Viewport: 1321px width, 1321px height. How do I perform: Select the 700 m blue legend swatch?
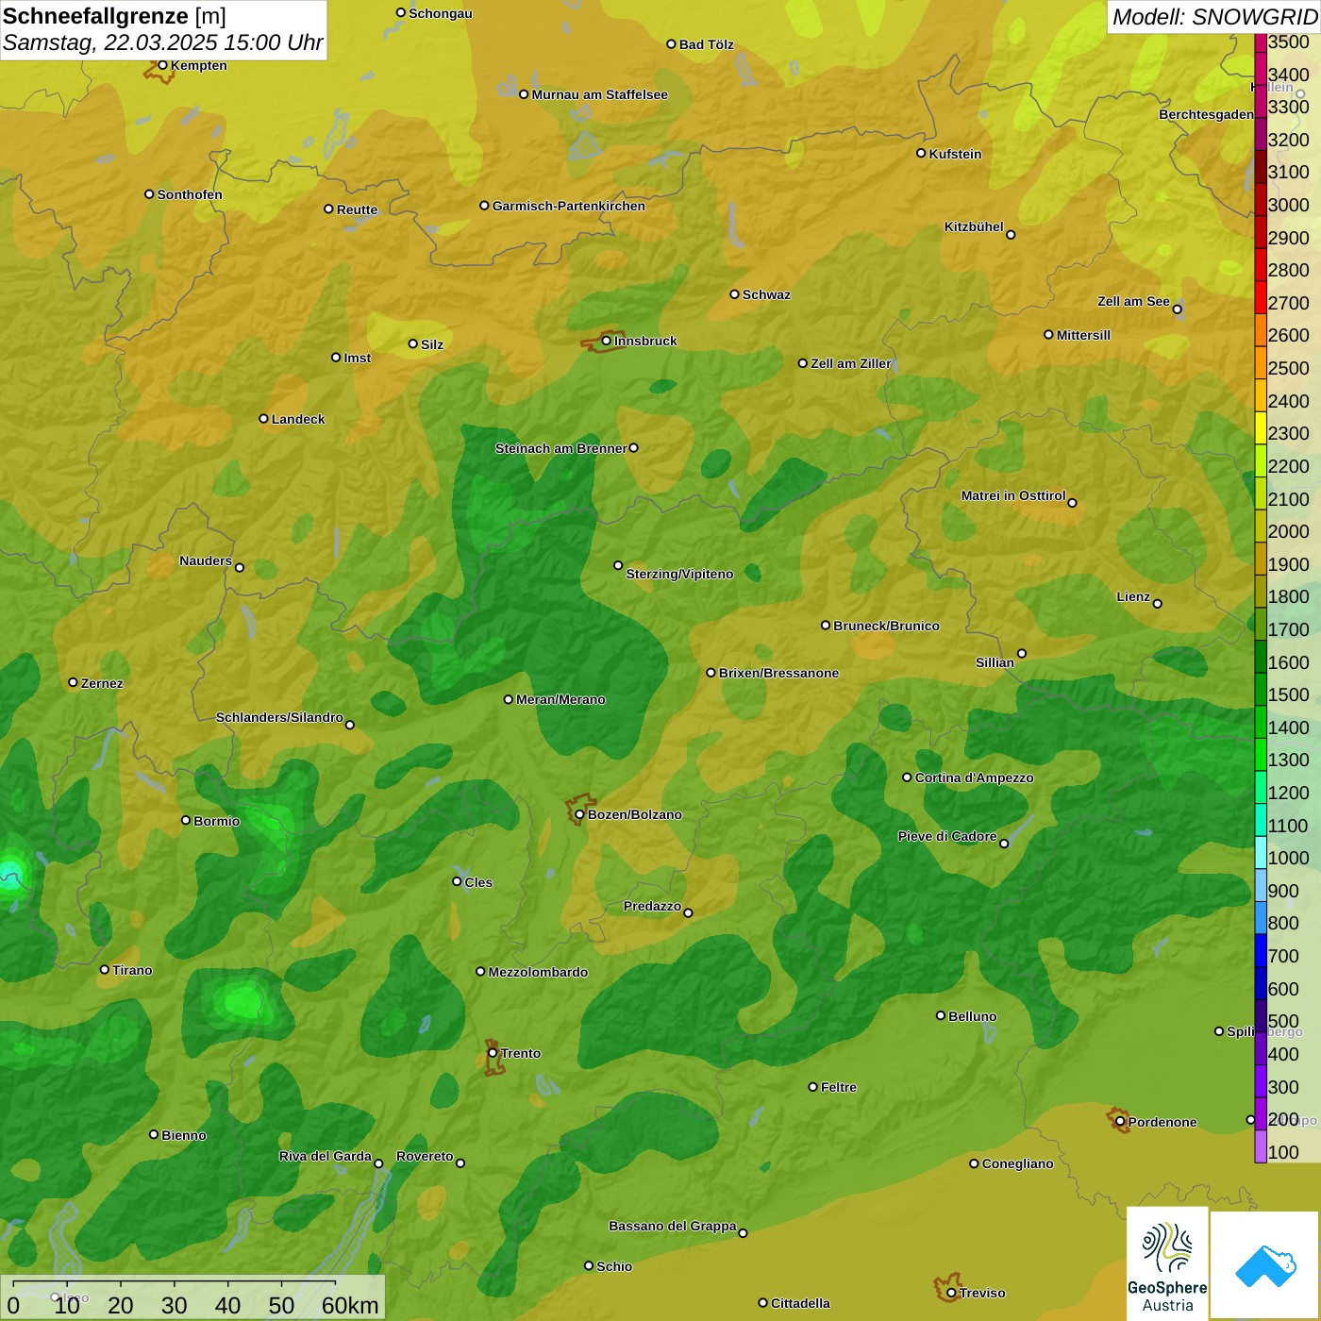[x=1261, y=951]
